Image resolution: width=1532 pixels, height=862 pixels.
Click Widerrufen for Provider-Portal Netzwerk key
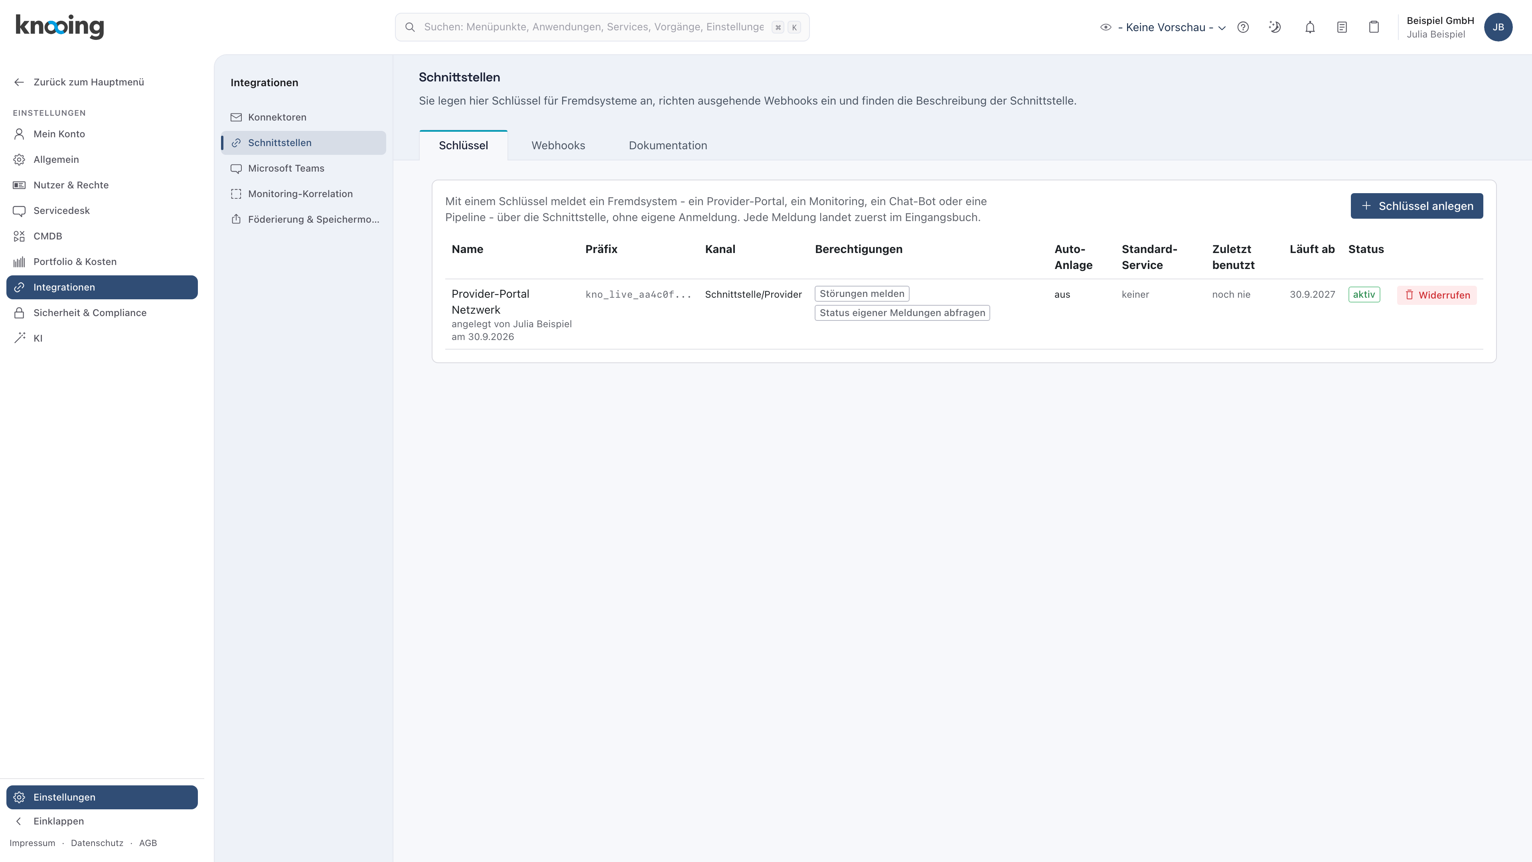pyautogui.click(x=1437, y=295)
